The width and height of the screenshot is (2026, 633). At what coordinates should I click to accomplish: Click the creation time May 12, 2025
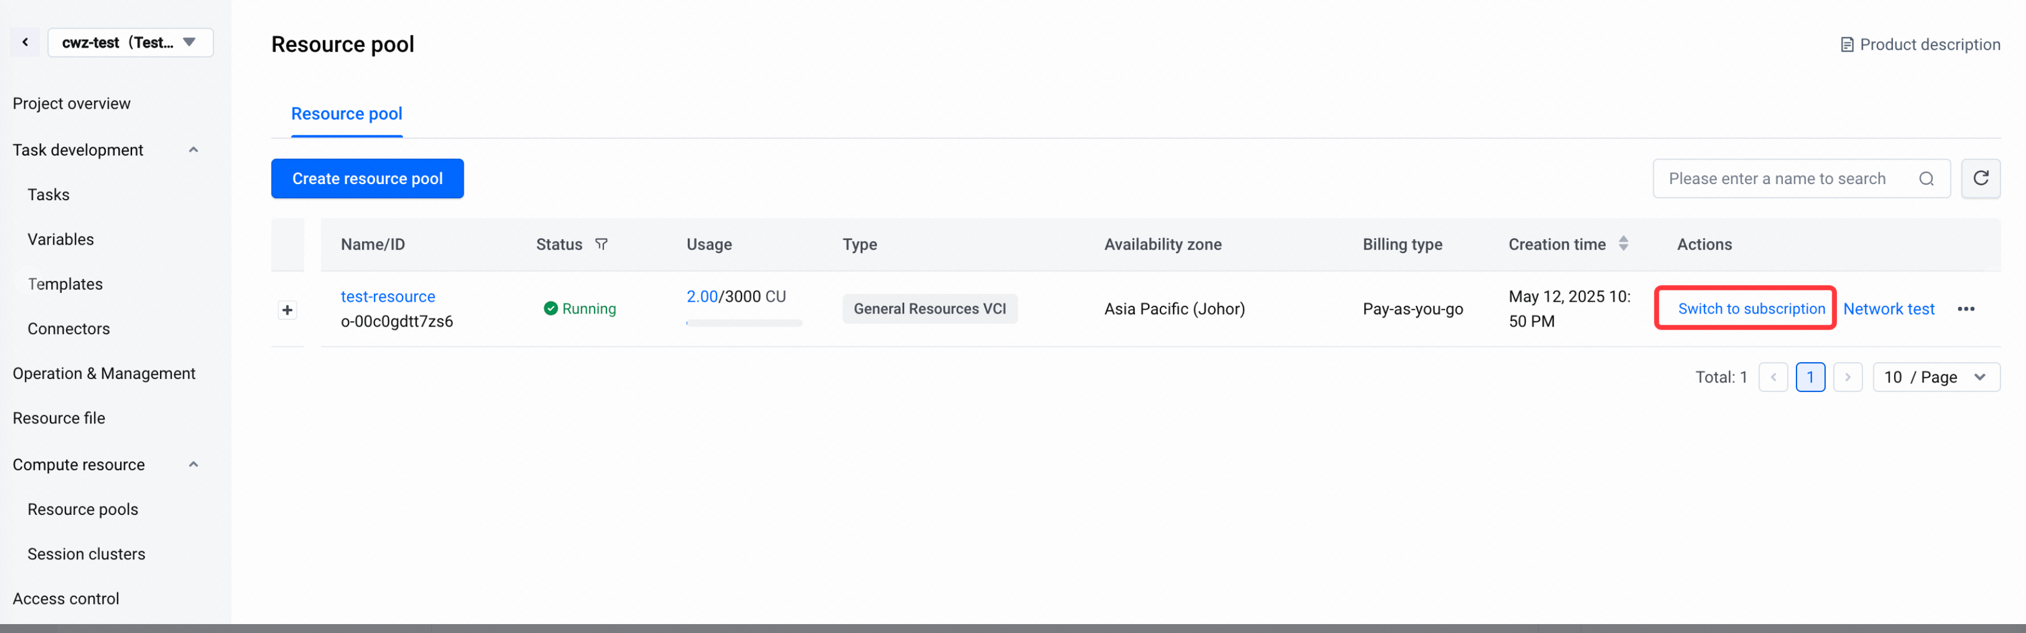[1569, 309]
